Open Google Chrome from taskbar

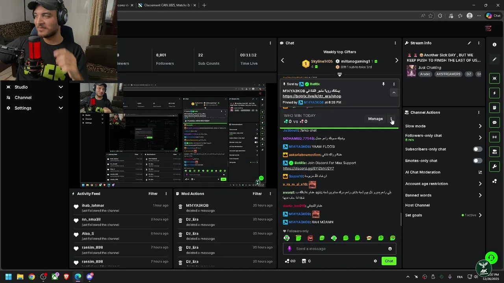tap(31, 277)
